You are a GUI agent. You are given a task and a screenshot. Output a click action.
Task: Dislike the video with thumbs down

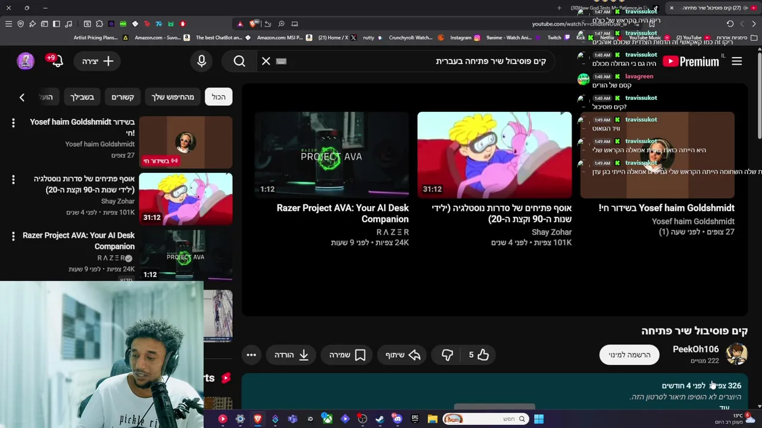447,355
